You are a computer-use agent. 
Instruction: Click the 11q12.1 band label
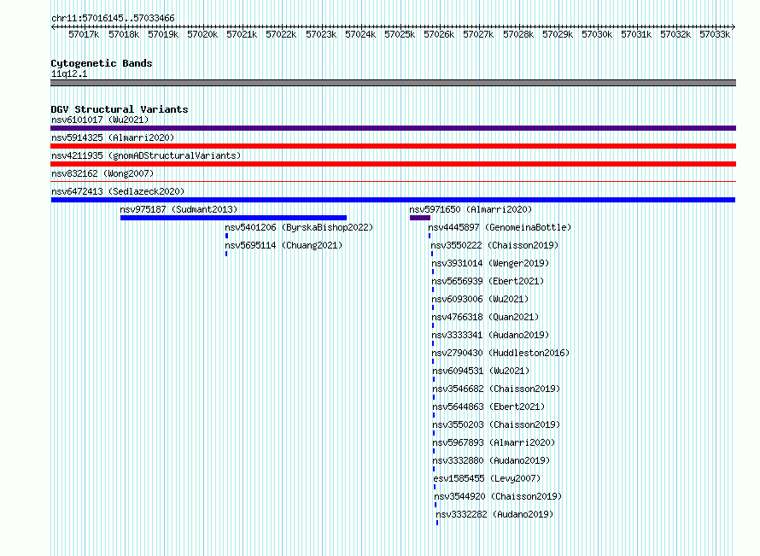click(69, 73)
